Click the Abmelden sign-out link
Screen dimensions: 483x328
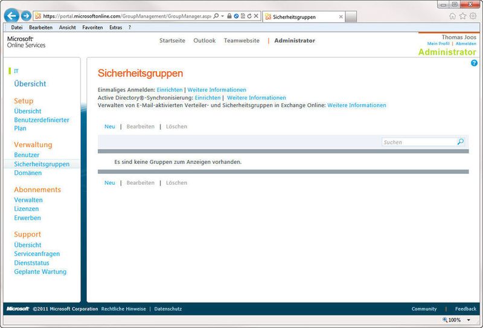(465, 43)
